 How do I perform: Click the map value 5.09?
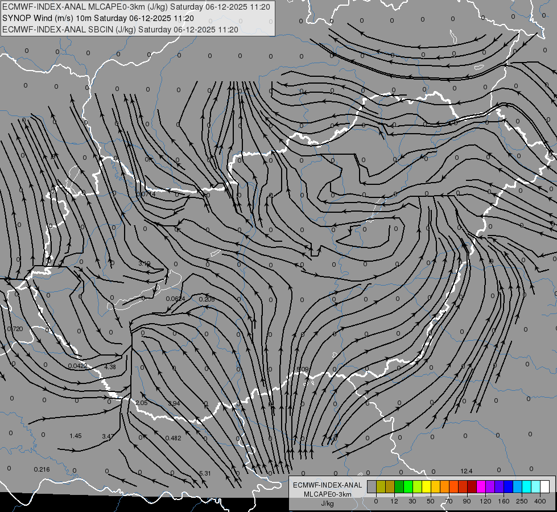tap(303, 370)
